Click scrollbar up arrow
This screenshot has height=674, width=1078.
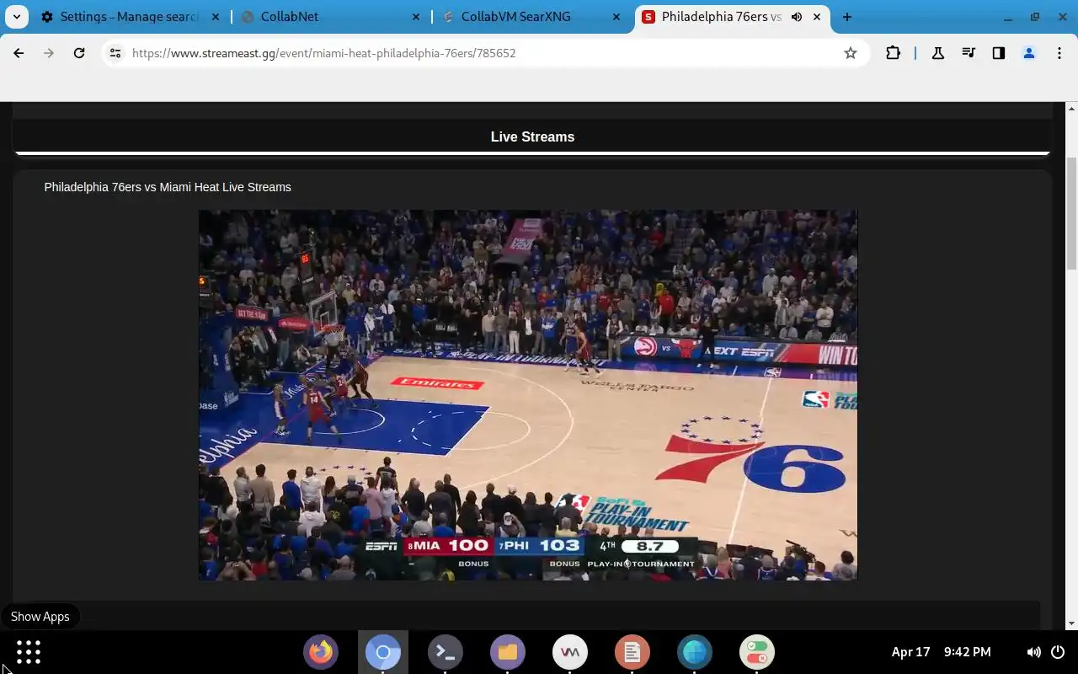(x=1072, y=109)
